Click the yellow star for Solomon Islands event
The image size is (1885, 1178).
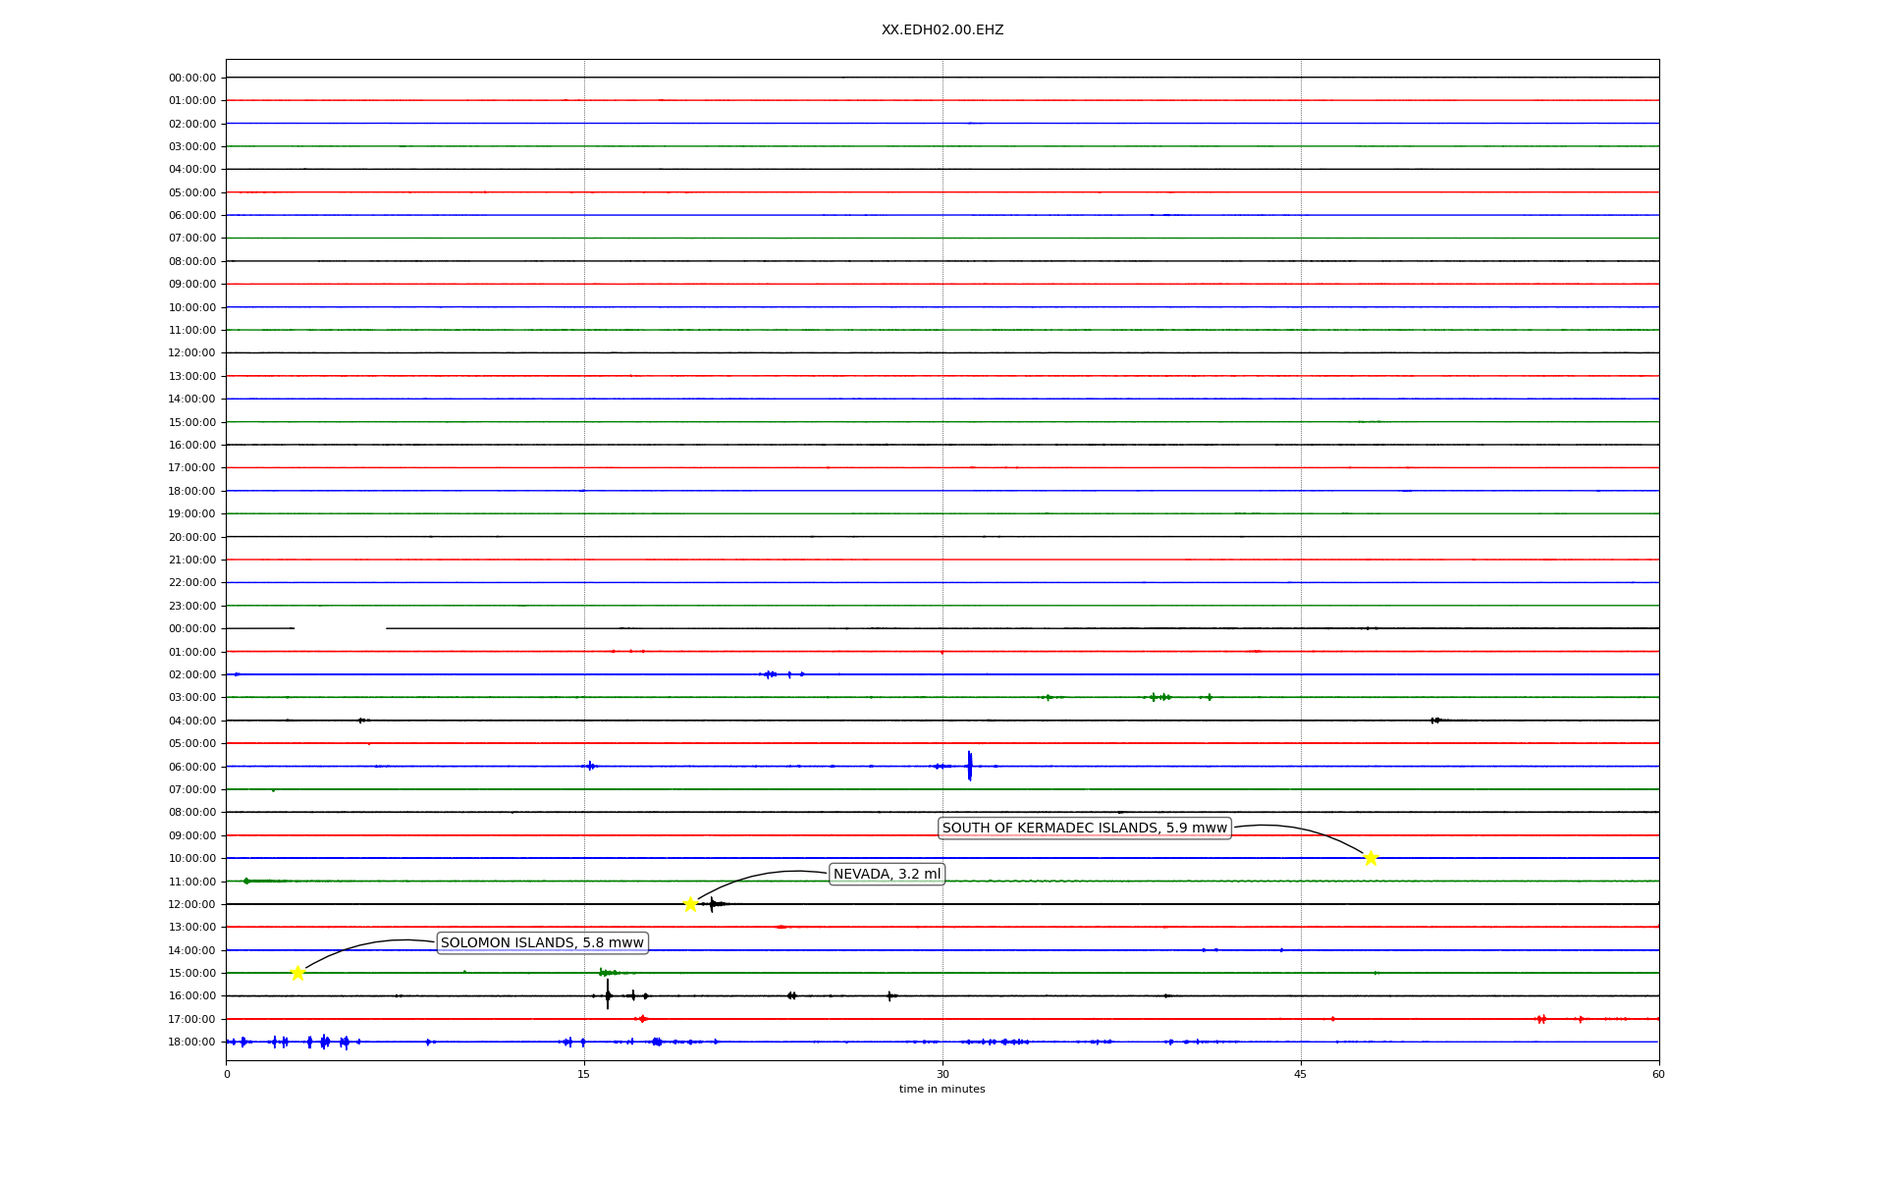[x=297, y=973]
